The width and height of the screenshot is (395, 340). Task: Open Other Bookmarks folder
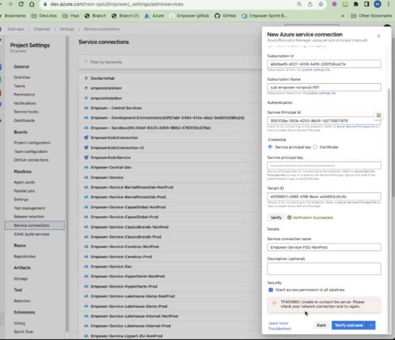pyautogui.click(x=371, y=15)
